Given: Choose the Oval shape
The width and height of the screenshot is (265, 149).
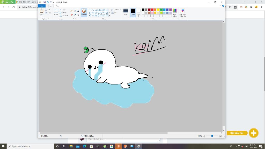Looking at the screenshot, I should (96, 10).
